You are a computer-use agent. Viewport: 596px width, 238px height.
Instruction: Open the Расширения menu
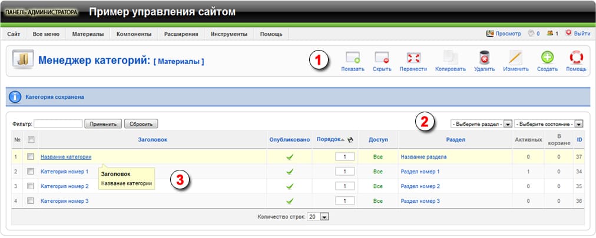click(x=181, y=34)
